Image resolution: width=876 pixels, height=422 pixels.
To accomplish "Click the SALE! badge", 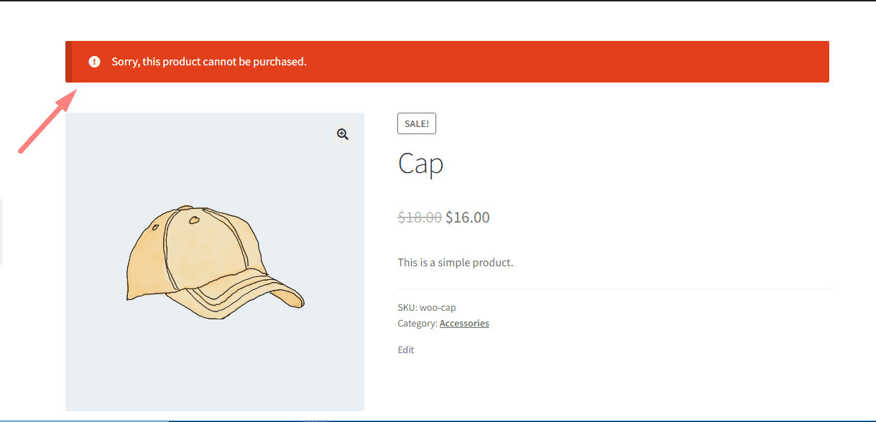I will [x=417, y=123].
